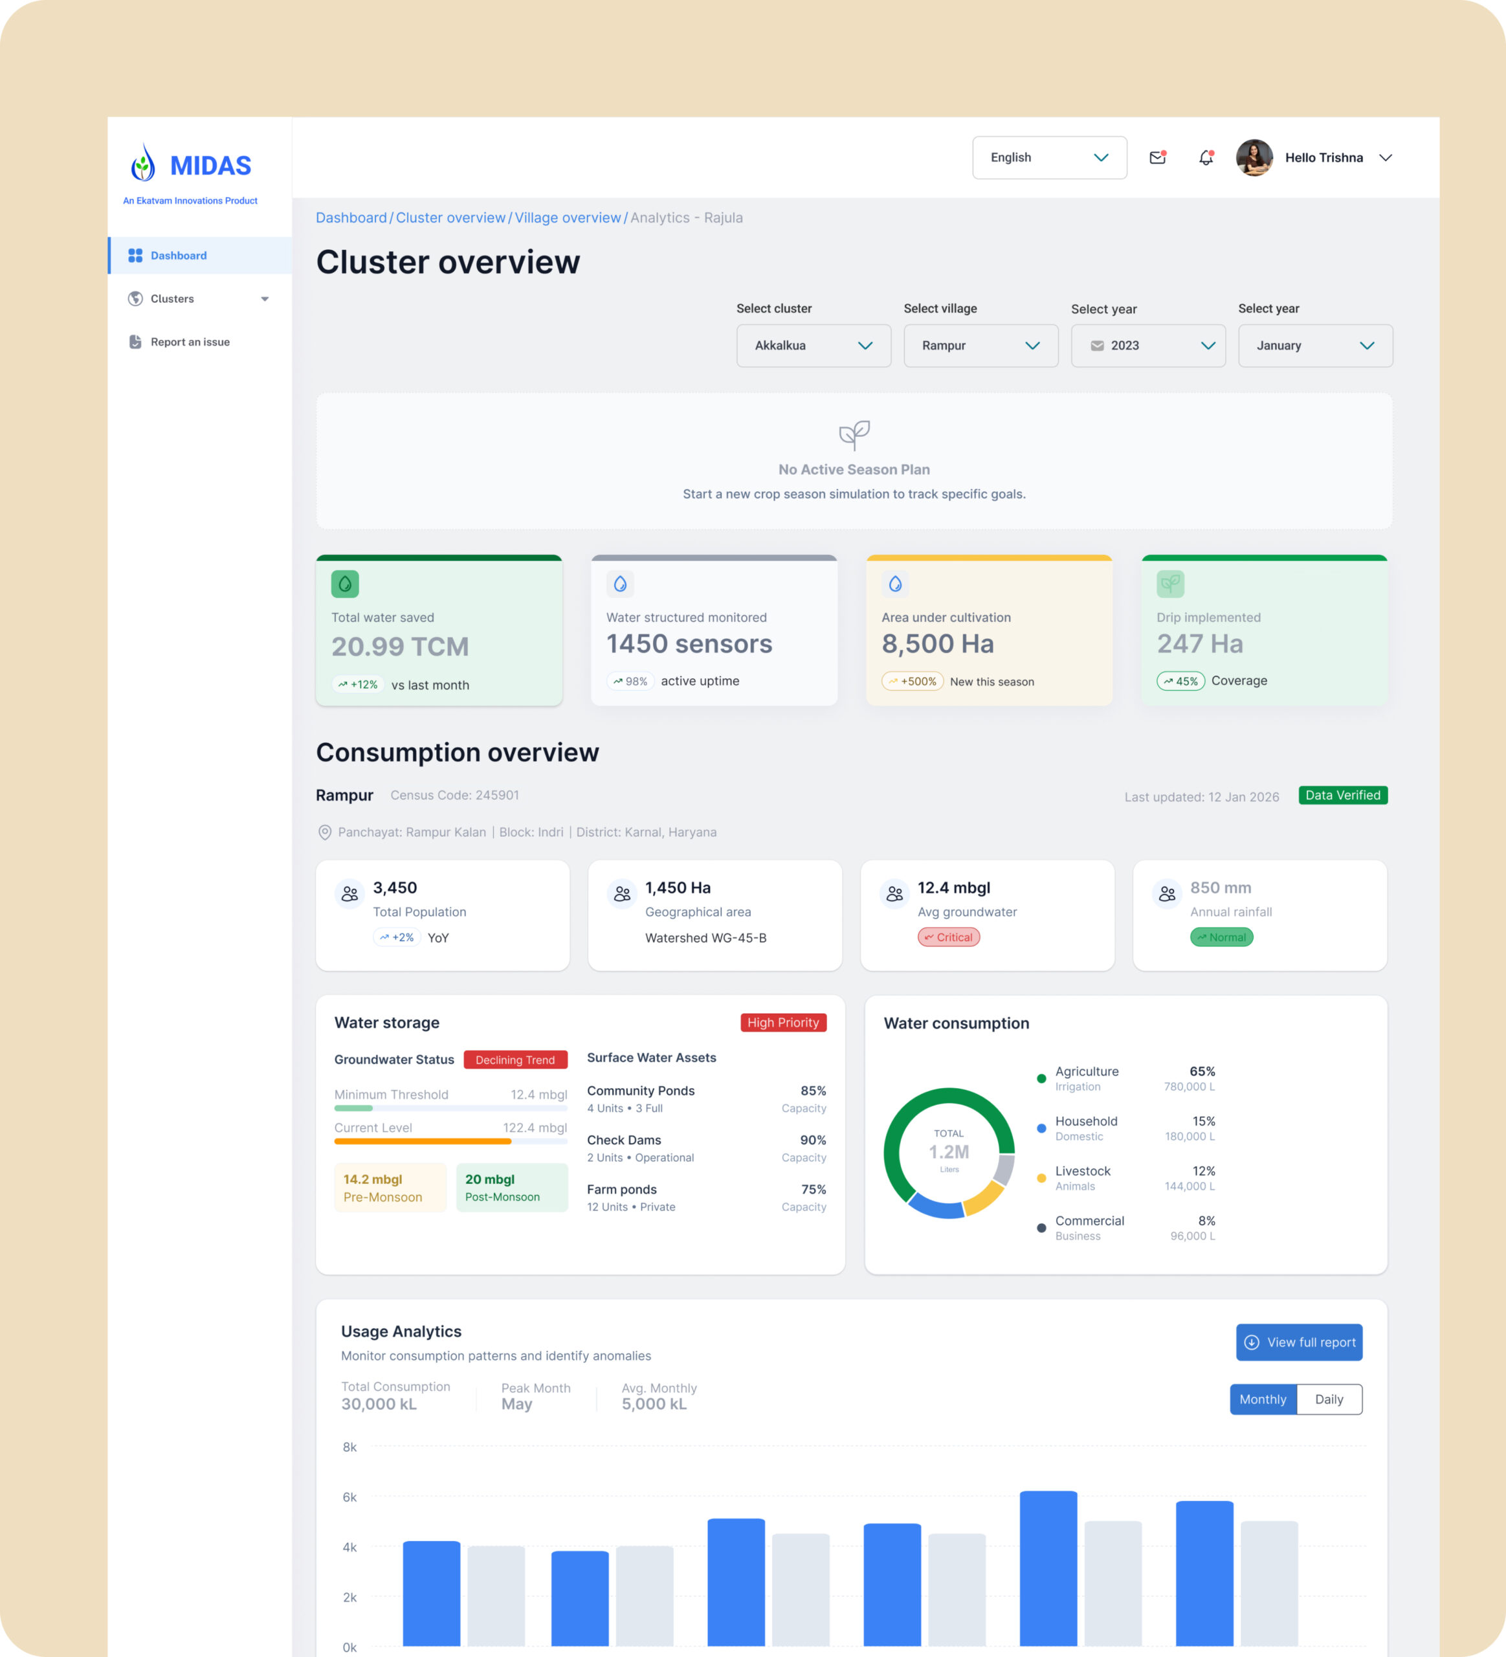Screen dimensions: 1506x1657
Task: Go to Dashboard in the sidebar
Action: coord(179,256)
